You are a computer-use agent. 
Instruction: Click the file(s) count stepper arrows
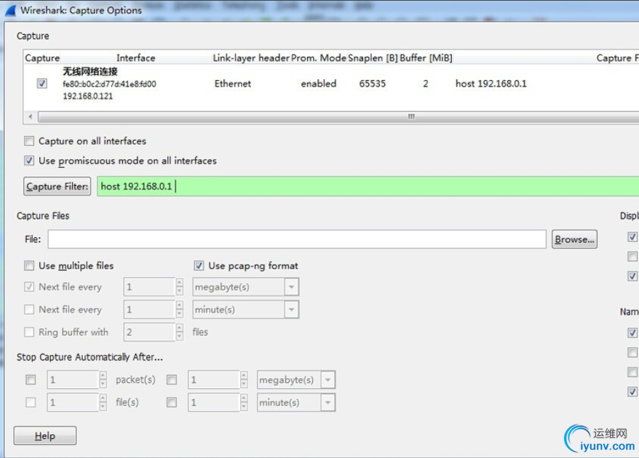(103, 403)
